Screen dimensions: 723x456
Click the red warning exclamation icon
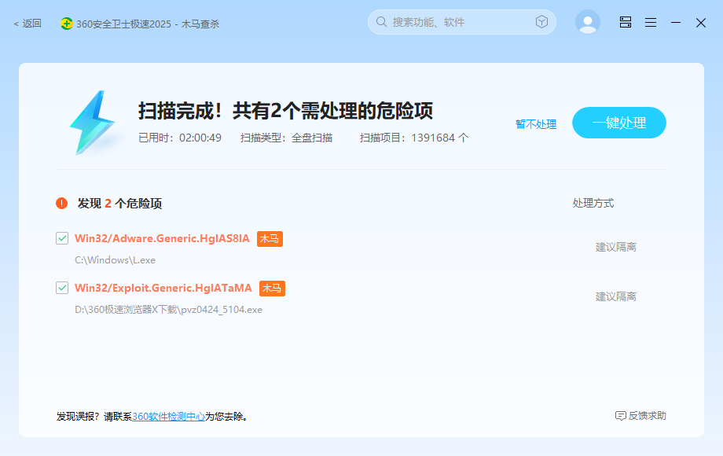point(62,204)
